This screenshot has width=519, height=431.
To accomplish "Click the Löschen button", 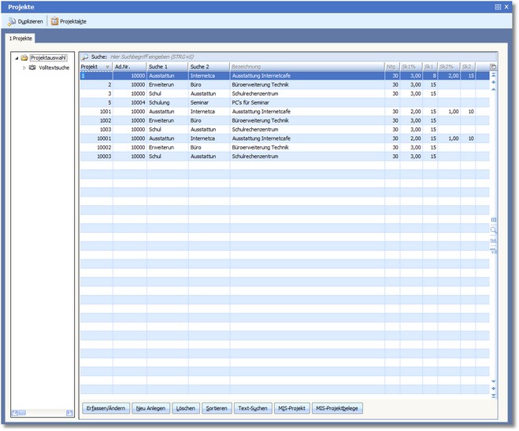I will click(x=186, y=408).
